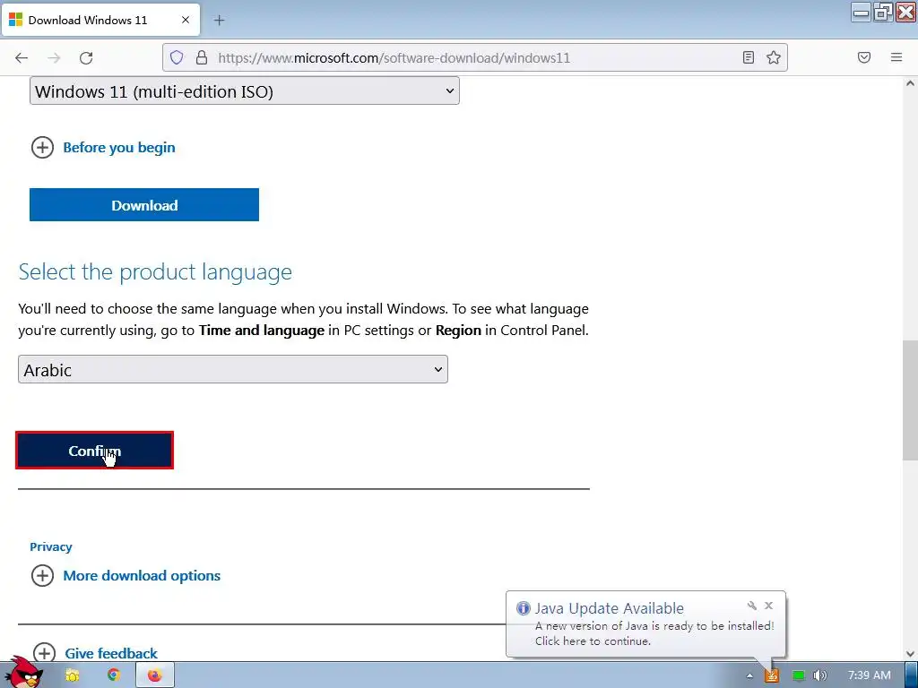The height and width of the screenshot is (688, 918).
Task: Click the scrollbar up arrow
Action: [910, 83]
